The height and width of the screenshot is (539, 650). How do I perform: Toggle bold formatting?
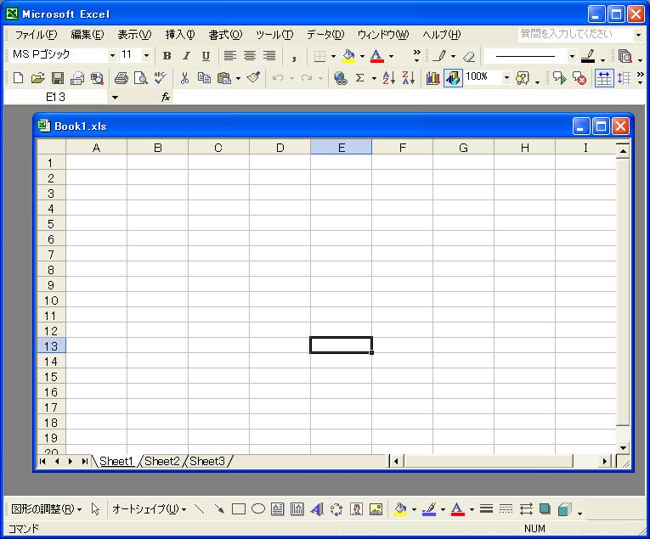tap(167, 56)
